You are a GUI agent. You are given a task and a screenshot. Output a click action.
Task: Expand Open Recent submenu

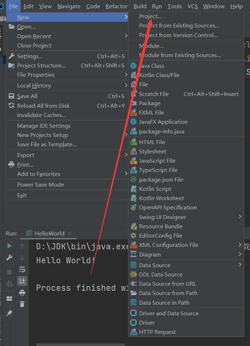[x=67, y=36]
